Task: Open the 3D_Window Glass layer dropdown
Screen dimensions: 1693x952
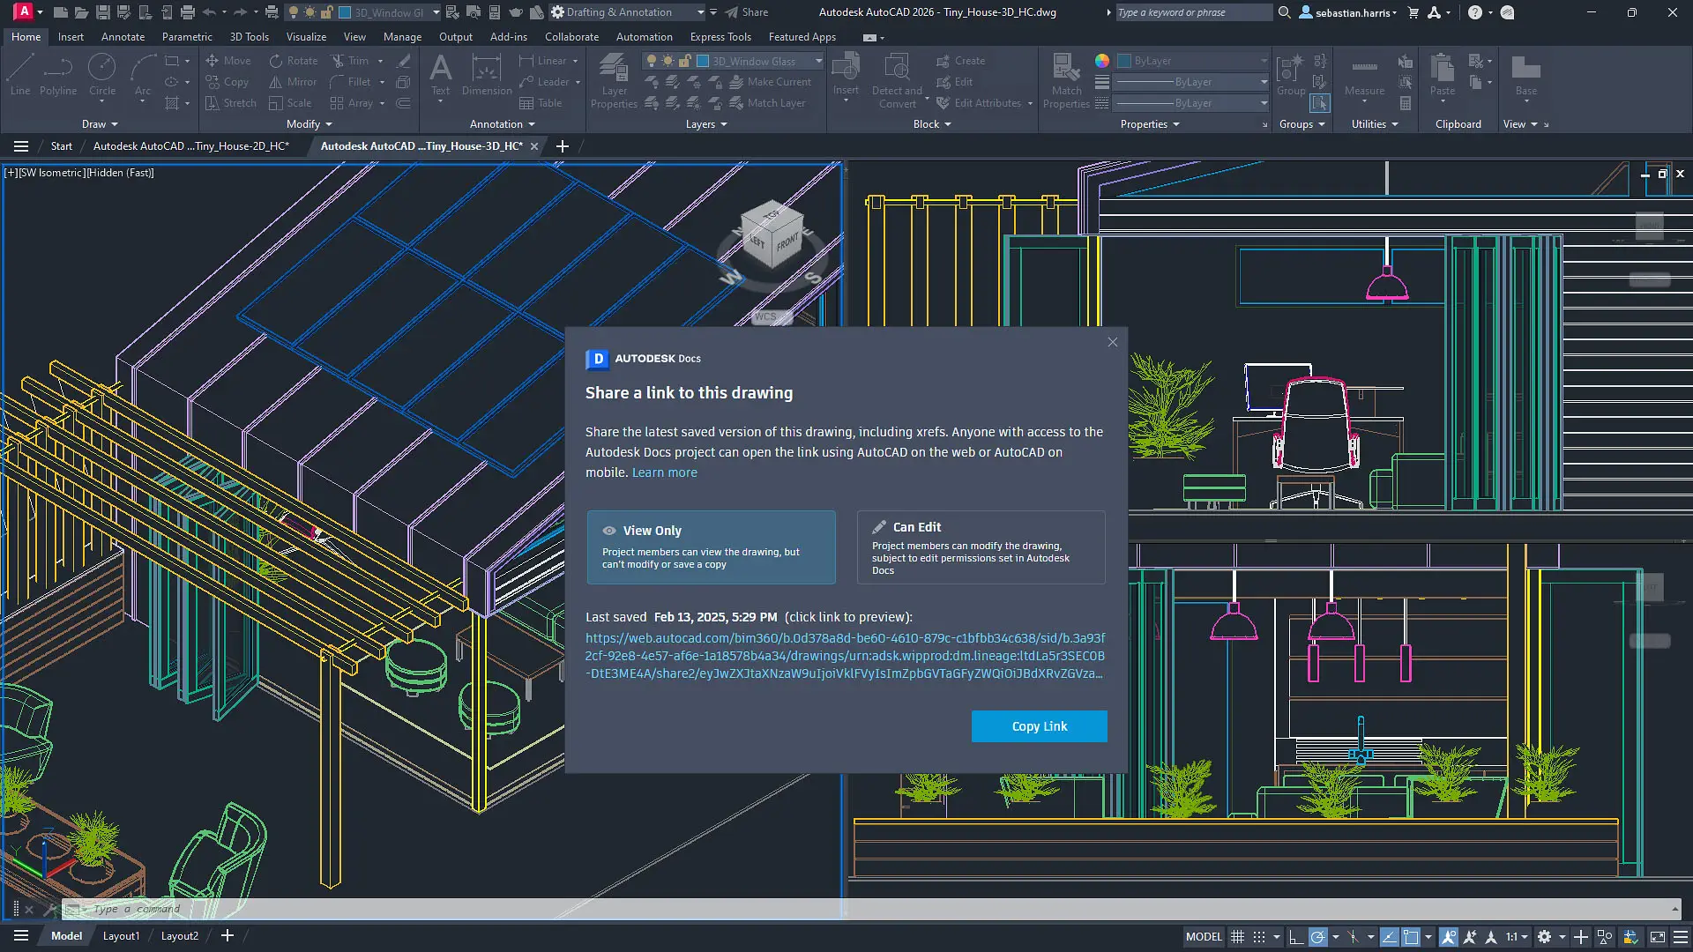Action: [x=817, y=61]
